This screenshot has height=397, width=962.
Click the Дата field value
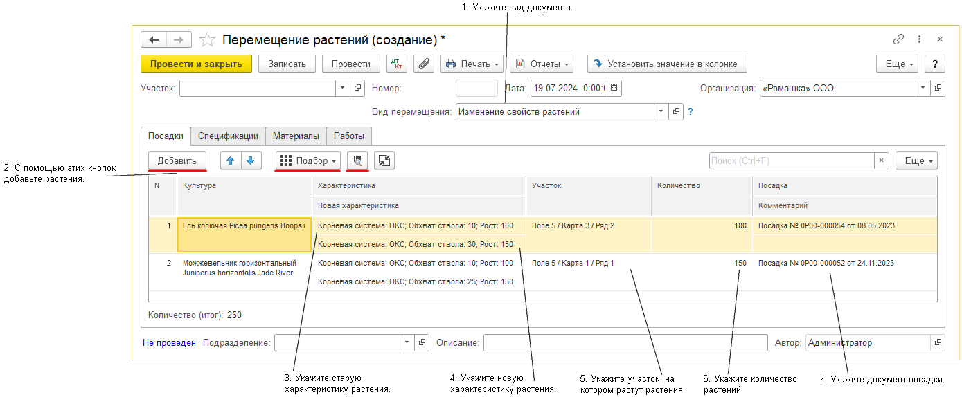pos(569,88)
